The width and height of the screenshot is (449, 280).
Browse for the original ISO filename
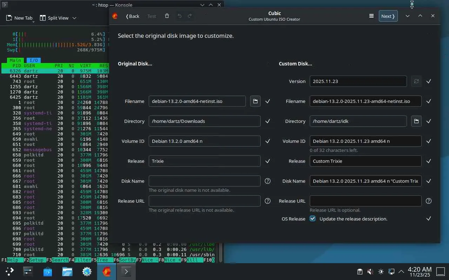coord(255,101)
